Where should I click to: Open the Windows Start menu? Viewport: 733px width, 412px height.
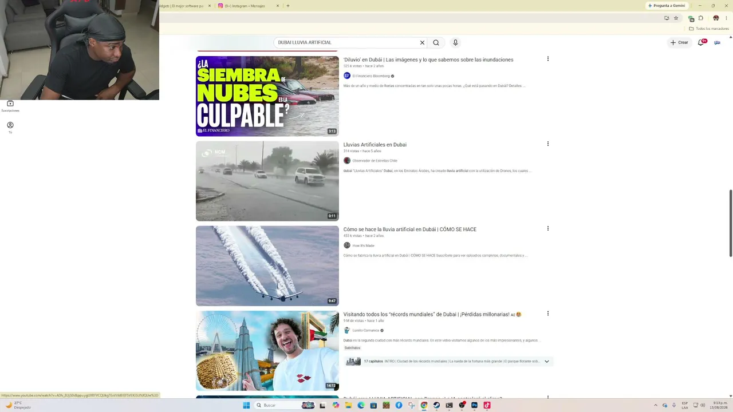pos(246,405)
